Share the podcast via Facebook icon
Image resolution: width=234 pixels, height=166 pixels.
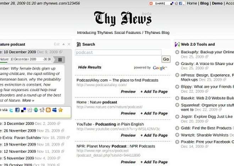point(17,110)
